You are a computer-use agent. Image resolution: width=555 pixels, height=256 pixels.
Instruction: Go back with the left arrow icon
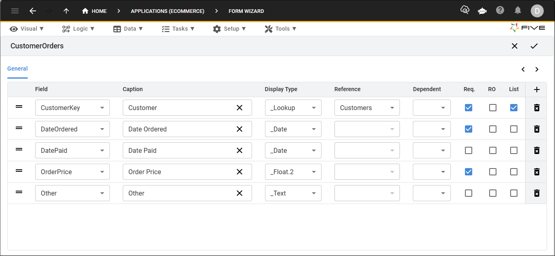click(x=33, y=11)
